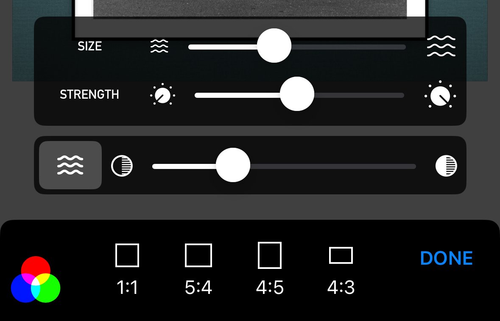Image resolution: width=500 pixels, height=321 pixels.
Task: Toggle the highlighted waves texture button
Action: click(70, 165)
